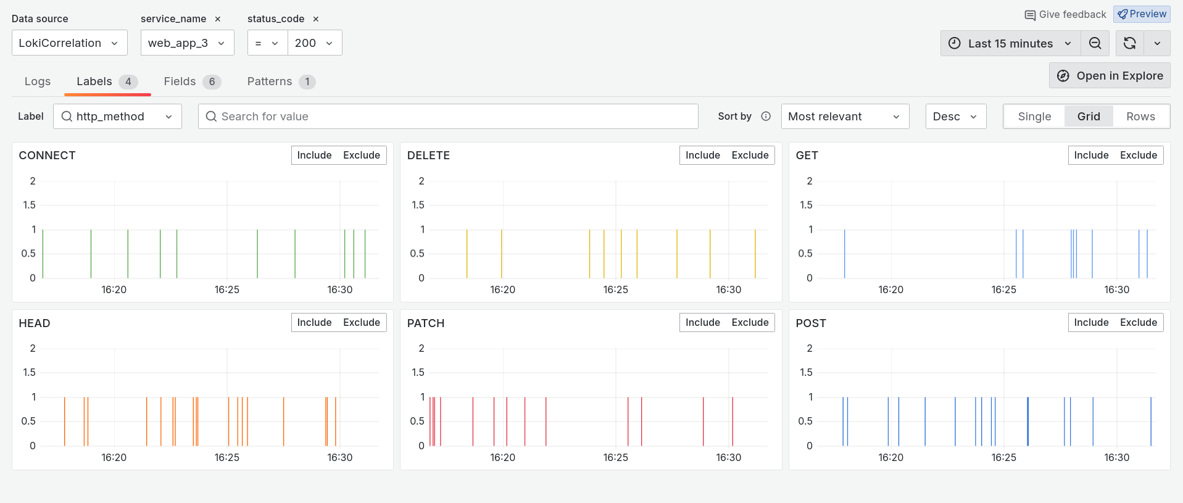Exclude the GET value
Screen dimensions: 1183x503
[x=1139, y=155]
